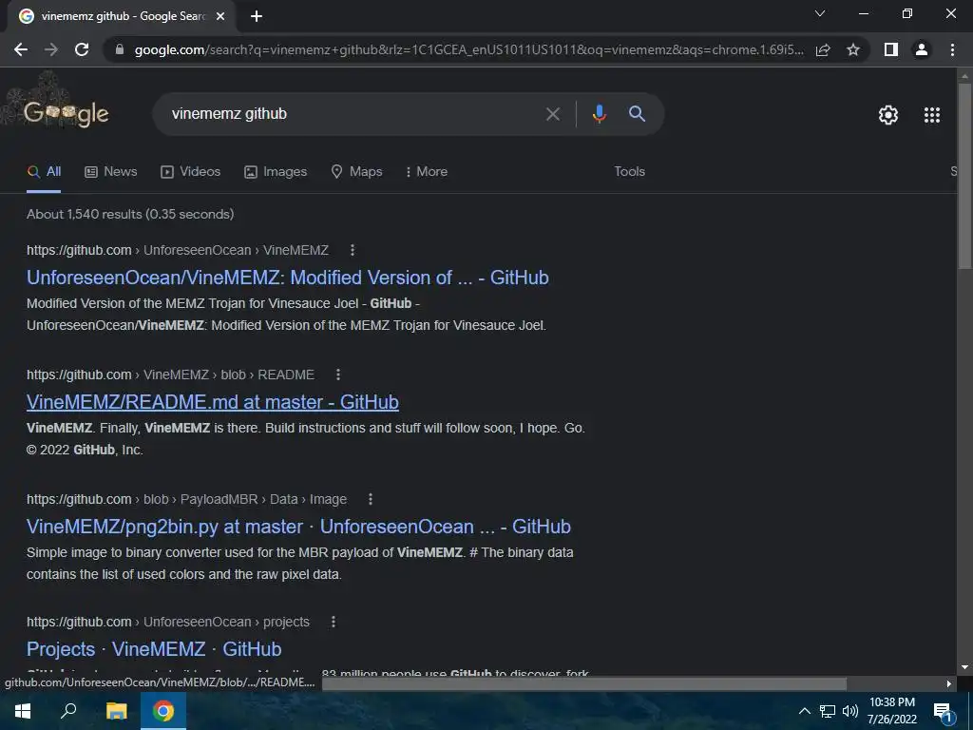The height and width of the screenshot is (730, 973).
Task: Click the Chrome taskbar icon
Action: 163,711
